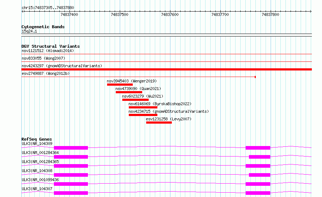
Task: Click the red bar under nsv6146069
Action: [143, 107]
